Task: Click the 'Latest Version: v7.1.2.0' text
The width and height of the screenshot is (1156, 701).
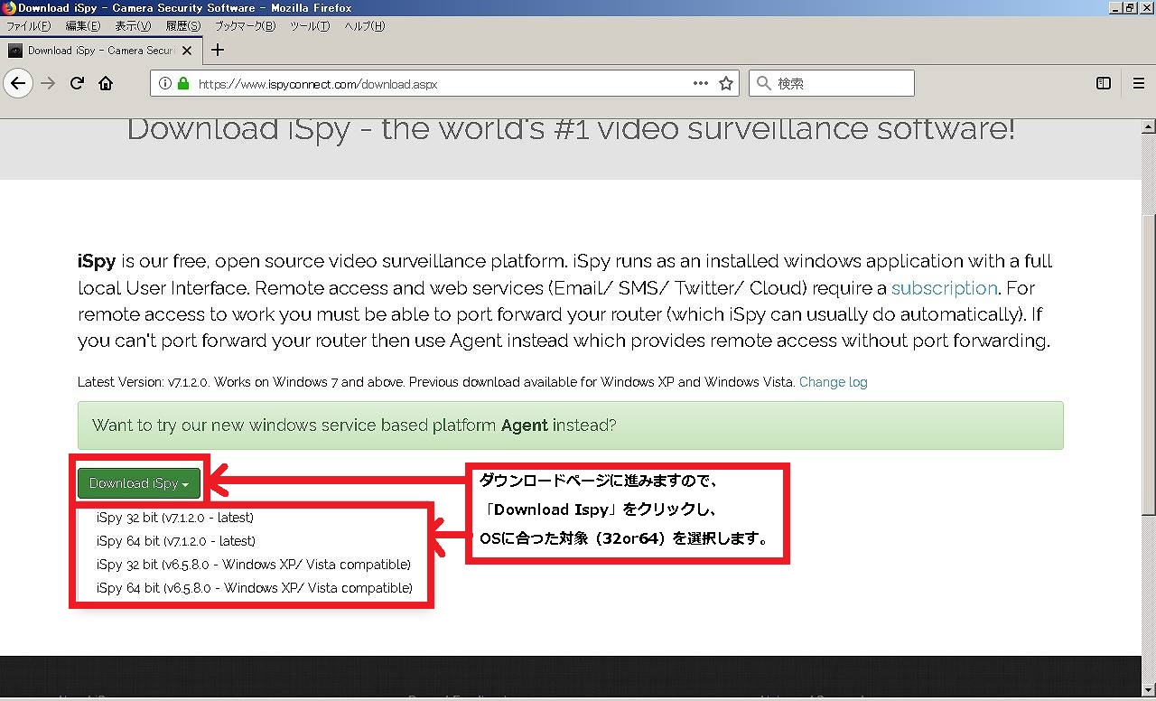Action: (144, 382)
